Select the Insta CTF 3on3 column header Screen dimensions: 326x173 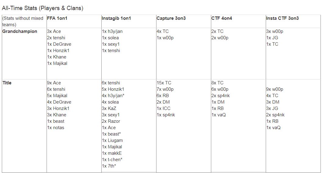(282, 18)
